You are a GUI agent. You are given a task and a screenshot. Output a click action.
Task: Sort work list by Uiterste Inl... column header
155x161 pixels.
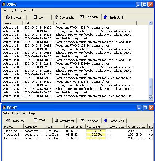tap(137, 127)
